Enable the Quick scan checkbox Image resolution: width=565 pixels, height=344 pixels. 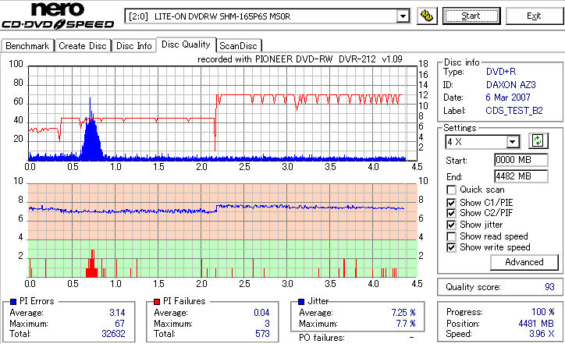[451, 190]
